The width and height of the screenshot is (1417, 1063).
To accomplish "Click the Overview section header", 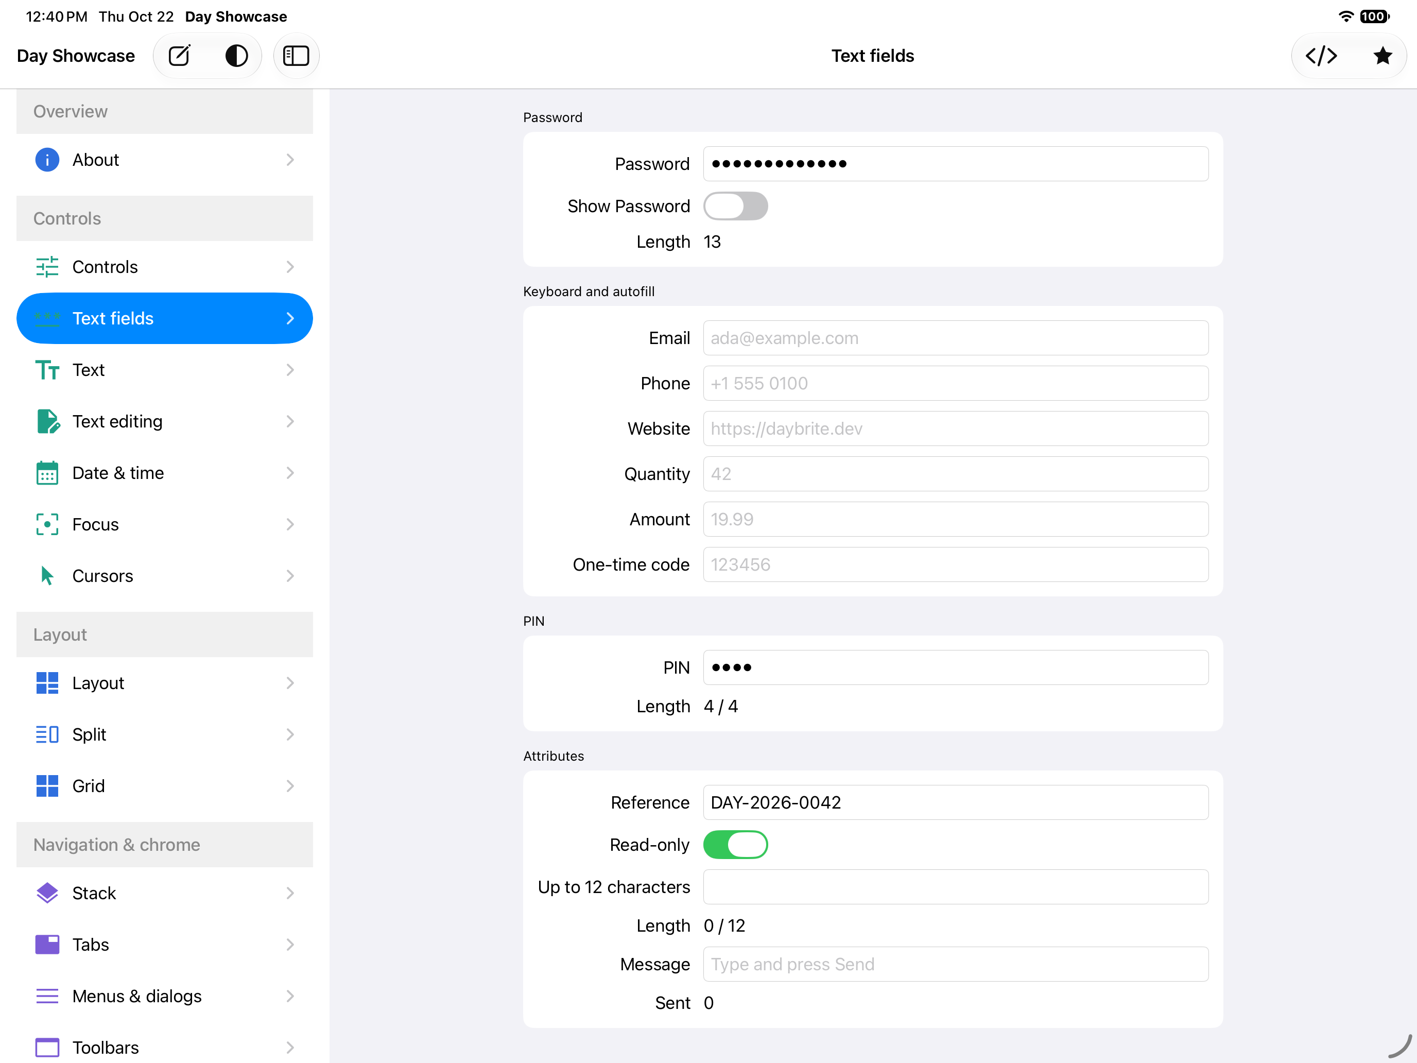I will [165, 111].
